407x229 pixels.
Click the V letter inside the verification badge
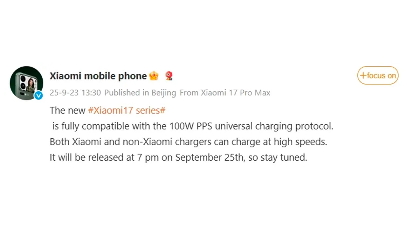pos(38,95)
